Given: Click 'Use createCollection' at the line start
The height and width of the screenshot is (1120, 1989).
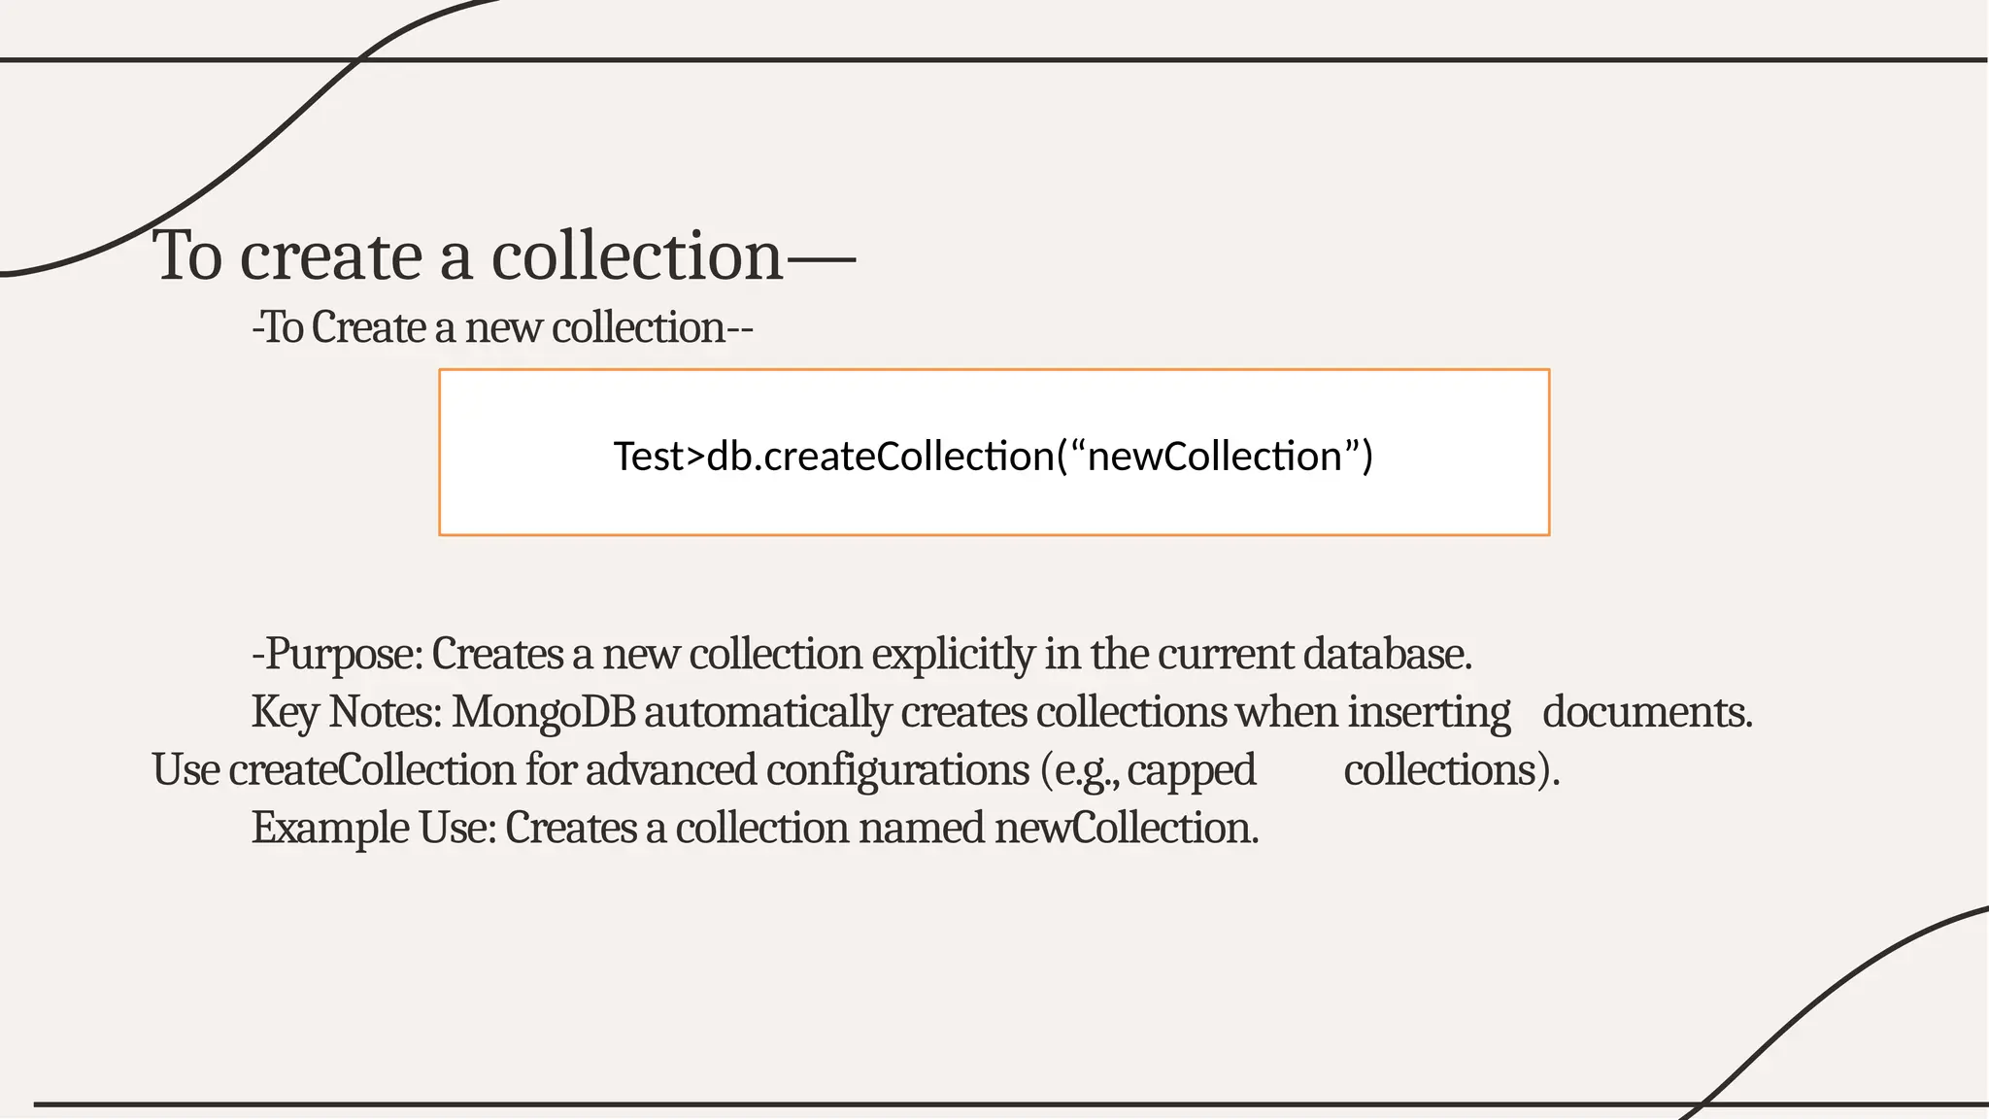Looking at the screenshot, I should pos(334,770).
